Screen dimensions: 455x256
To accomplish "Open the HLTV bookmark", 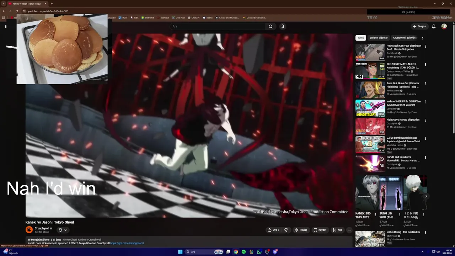I will 123,17.
